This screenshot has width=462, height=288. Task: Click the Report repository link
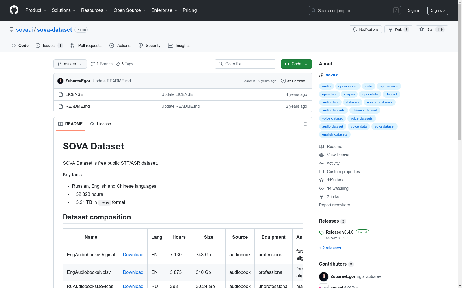[334, 205]
